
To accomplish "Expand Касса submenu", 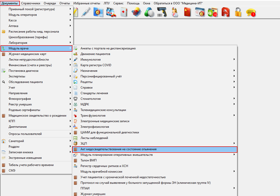I will 36,20.
